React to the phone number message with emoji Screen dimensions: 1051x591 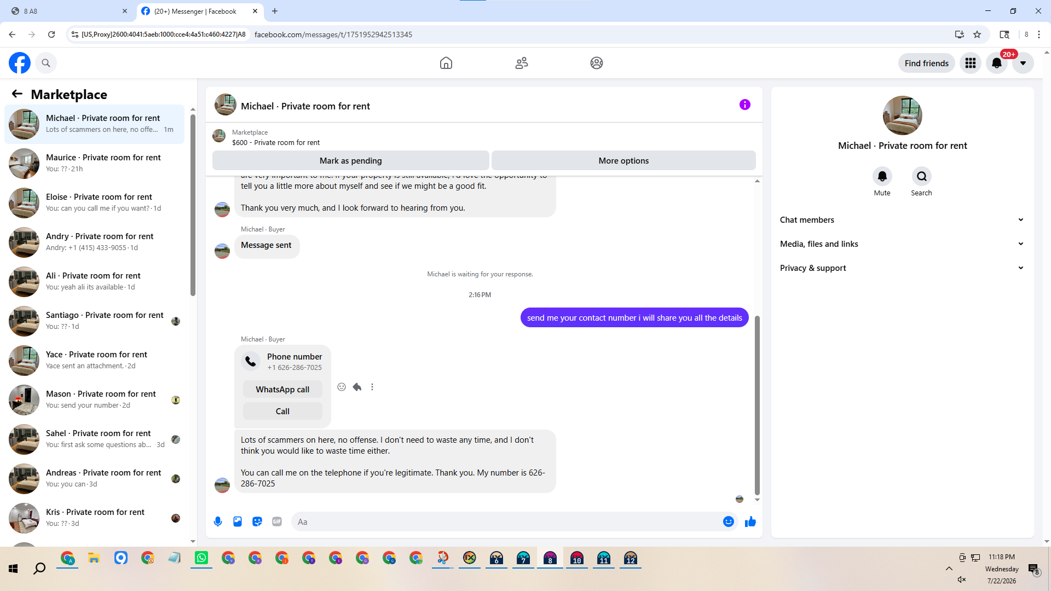click(x=342, y=387)
